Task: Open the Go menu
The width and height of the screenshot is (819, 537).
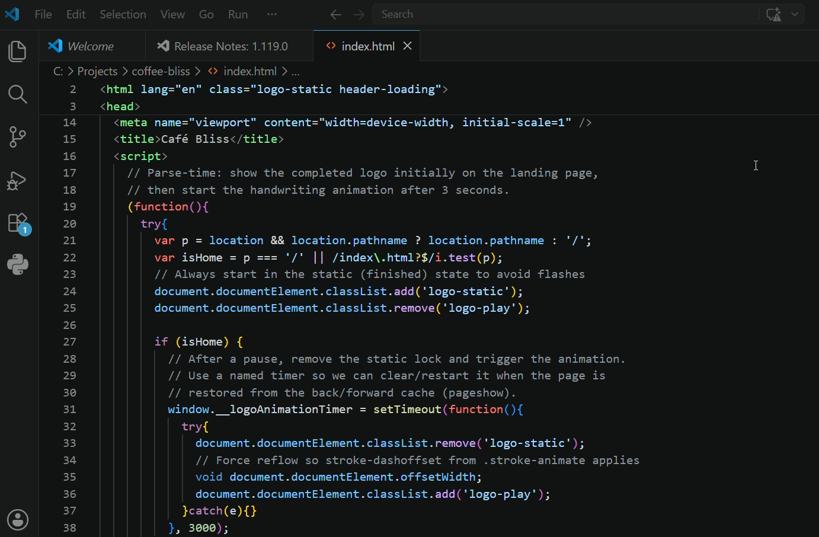Action: [206, 14]
